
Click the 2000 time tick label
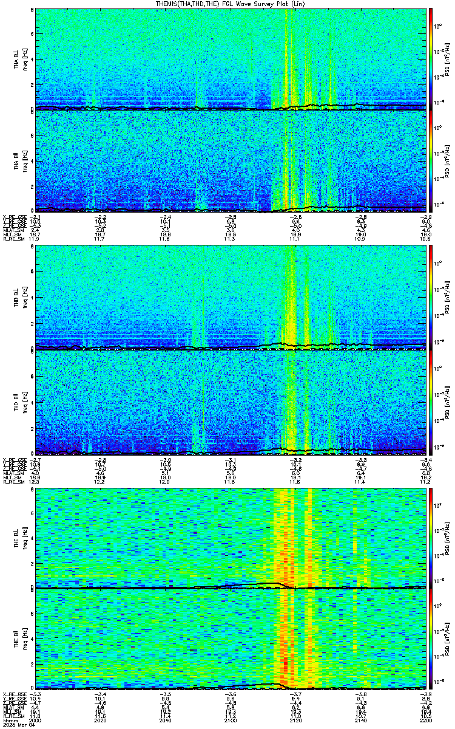click(x=36, y=720)
